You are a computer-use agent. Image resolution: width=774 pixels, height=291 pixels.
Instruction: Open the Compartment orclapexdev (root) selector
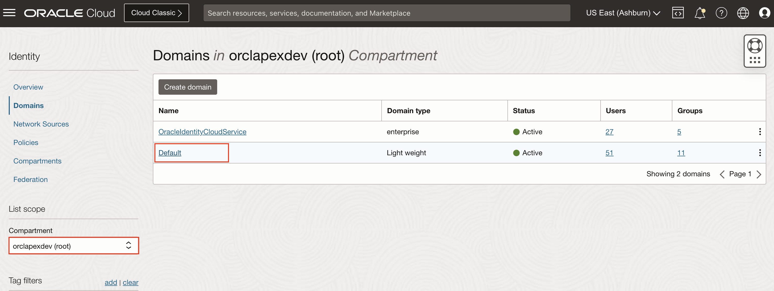[74, 246]
